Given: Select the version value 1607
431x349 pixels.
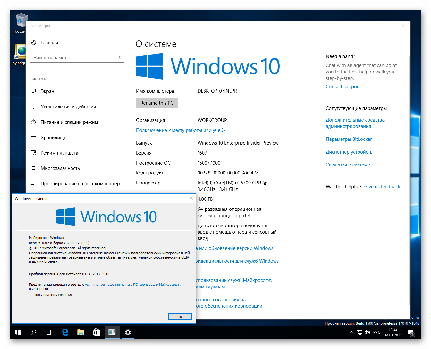Looking at the screenshot, I should (x=202, y=153).
